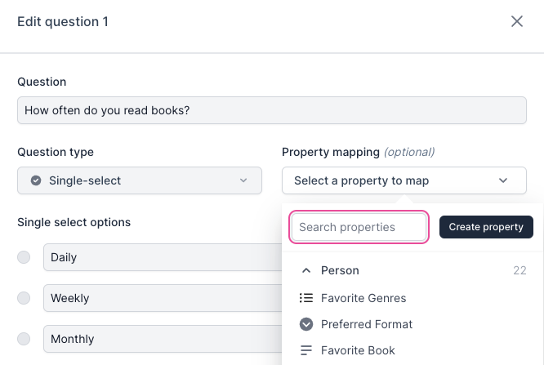
Task: Click the Person group count 22
Action: pos(519,270)
